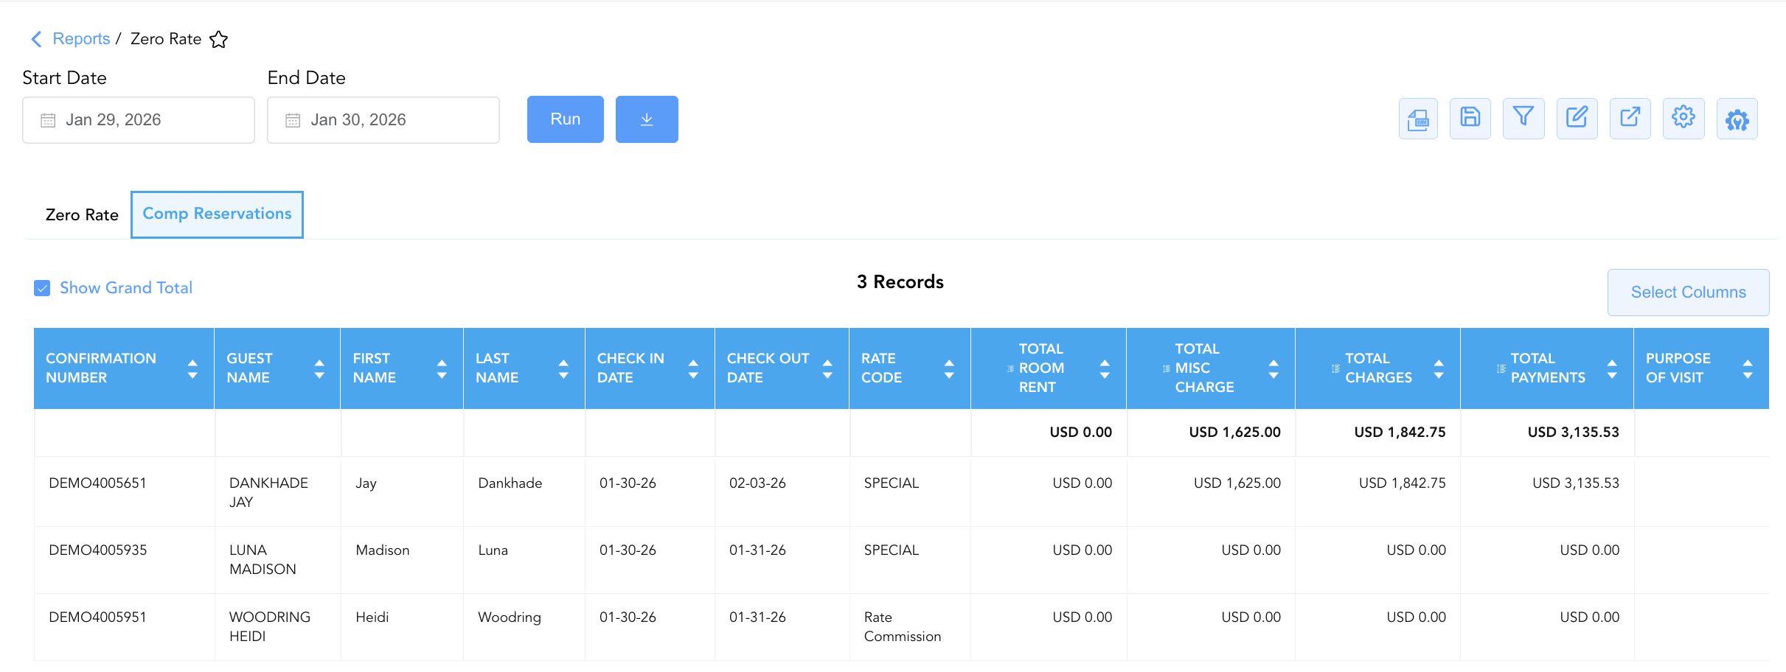Sort by Total Misc Charge arrows
The width and height of the screenshot is (1786, 672).
pyautogui.click(x=1274, y=369)
